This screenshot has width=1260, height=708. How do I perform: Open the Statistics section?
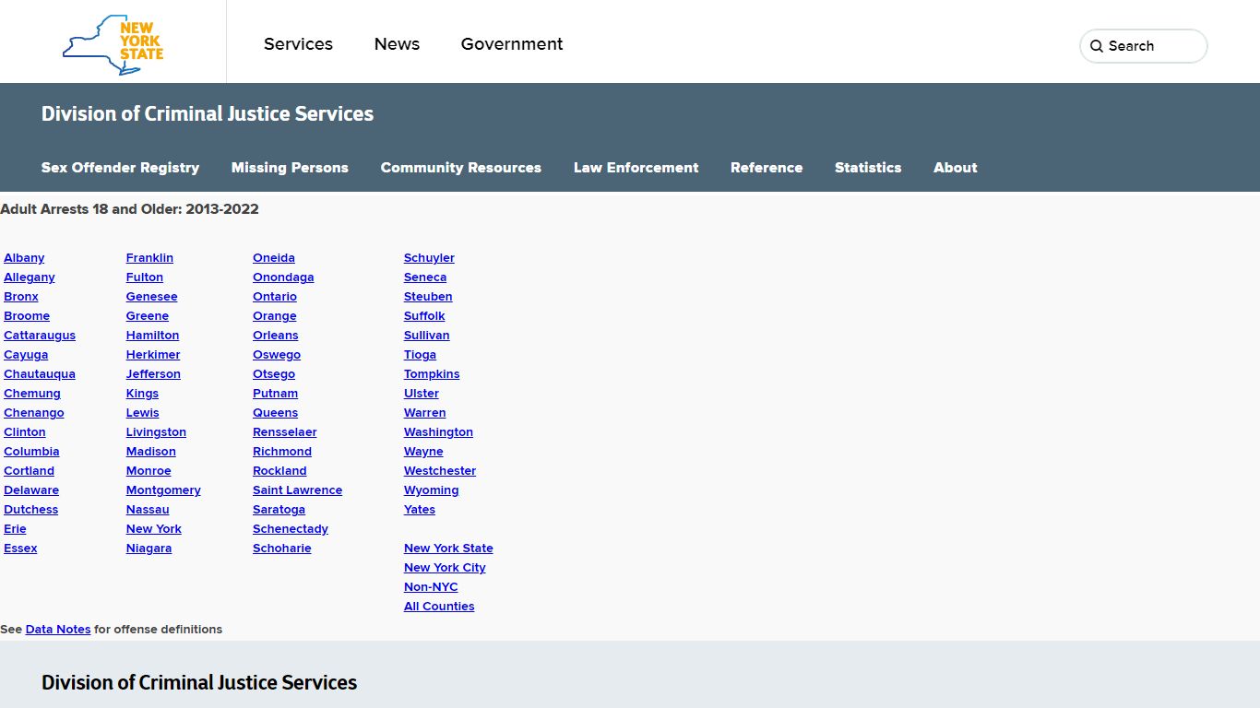[868, 168]
